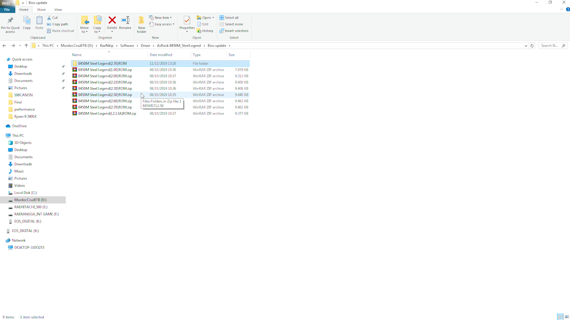The height and width of the screenshot is (320, 570).
Task: Open Network in the navigation pane
Action: coord(19,240)
